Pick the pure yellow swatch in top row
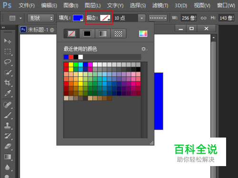Viewport: 238px width, 178px height. (x=71, y=64)
